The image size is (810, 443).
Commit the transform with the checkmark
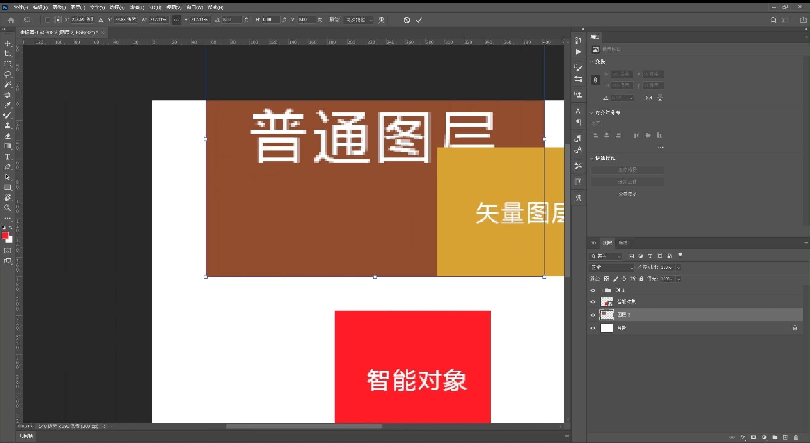click(419, 20)
